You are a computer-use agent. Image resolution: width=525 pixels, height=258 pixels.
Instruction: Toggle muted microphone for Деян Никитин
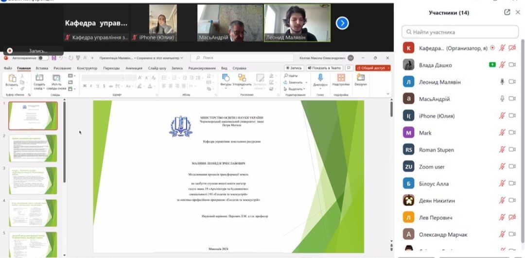502,200
